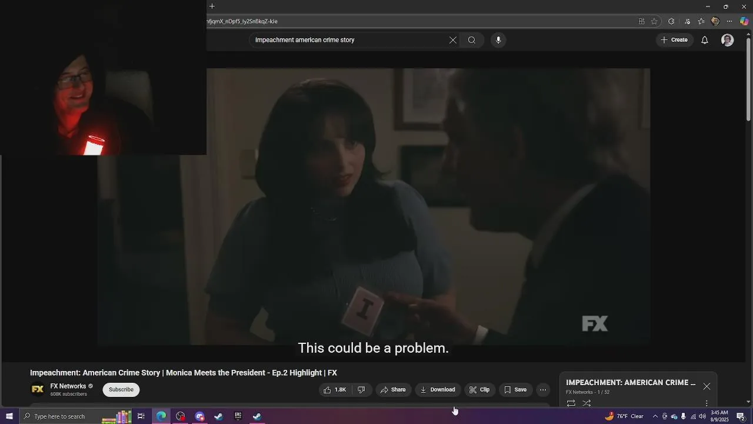Save the video to a playlist

pyautogui.click(x=515, y=390)
